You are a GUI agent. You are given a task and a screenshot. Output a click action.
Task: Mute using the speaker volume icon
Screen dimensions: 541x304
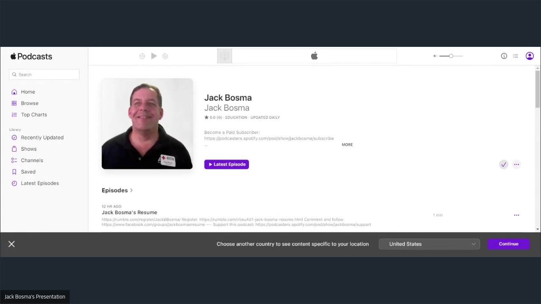[435, 56]
